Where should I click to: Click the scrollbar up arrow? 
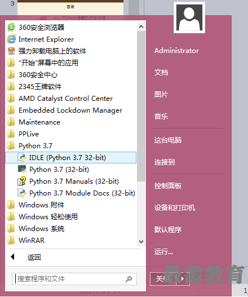click(x=141, y=26)
